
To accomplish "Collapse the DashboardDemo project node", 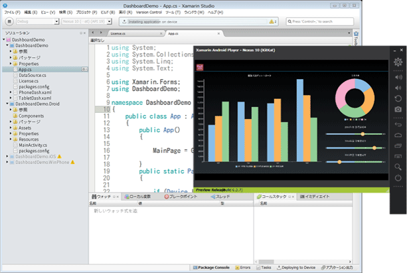I will click(x=7, y=45).
